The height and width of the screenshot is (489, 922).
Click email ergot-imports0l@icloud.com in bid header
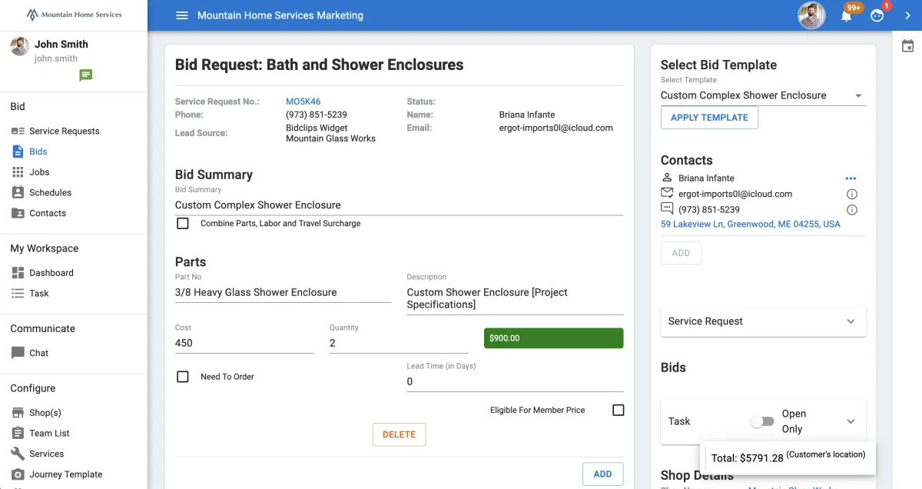point(556,128)
